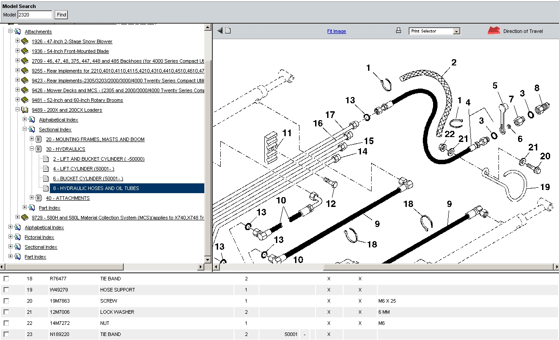The width and height of the screenshot is (559, 340).
Task: Check the box for R76477 TIE BAND
Action: click(6, 279)
